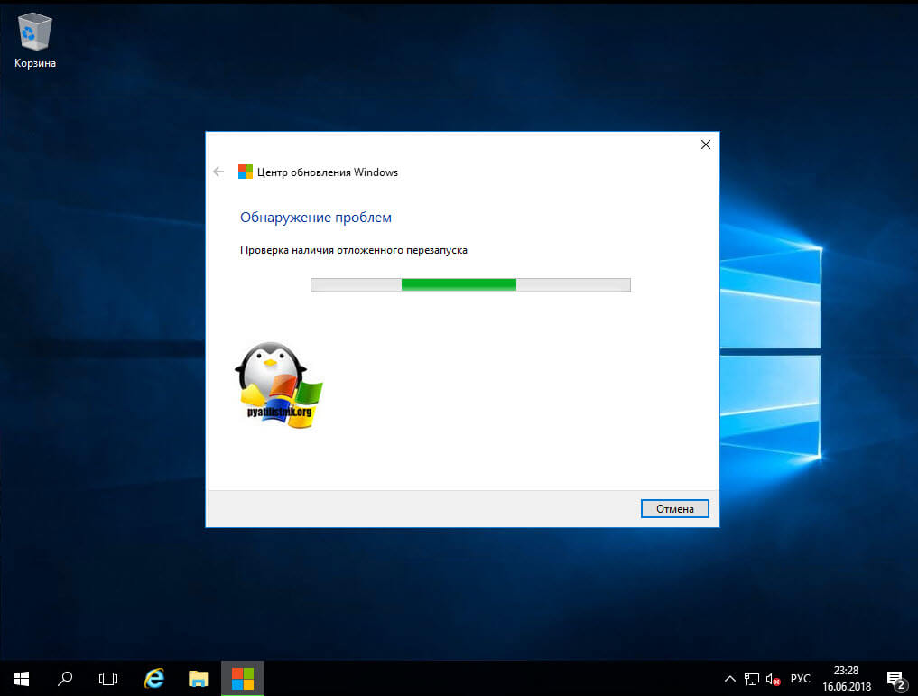Click the heading 'Обнаружение проблем'
918x696 pixels.
316,218
